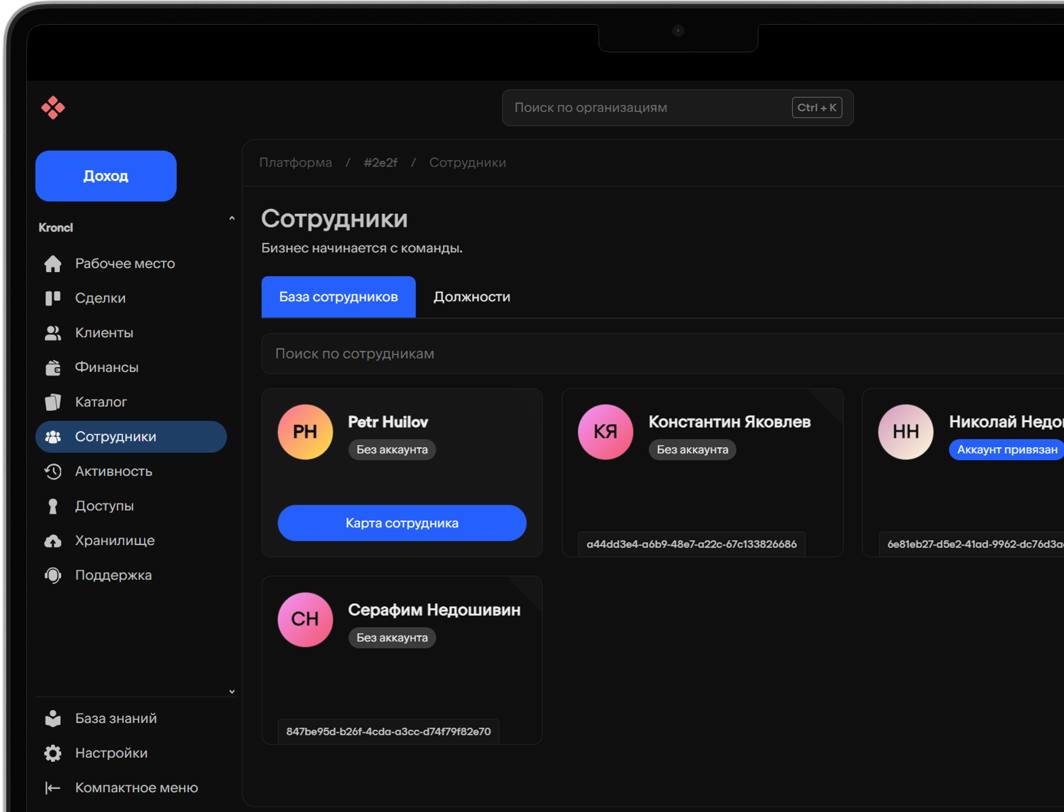The image size is (1064, 812).
Task: Open Рабочее место via house icon
Action: pyautogui.click(x=53, y=264)
